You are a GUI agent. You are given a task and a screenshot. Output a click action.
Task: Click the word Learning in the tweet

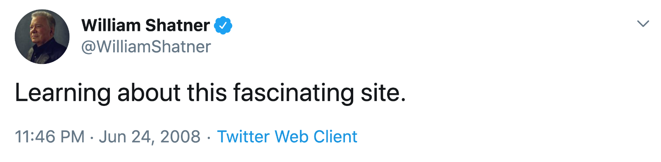(x=63, y=92)
